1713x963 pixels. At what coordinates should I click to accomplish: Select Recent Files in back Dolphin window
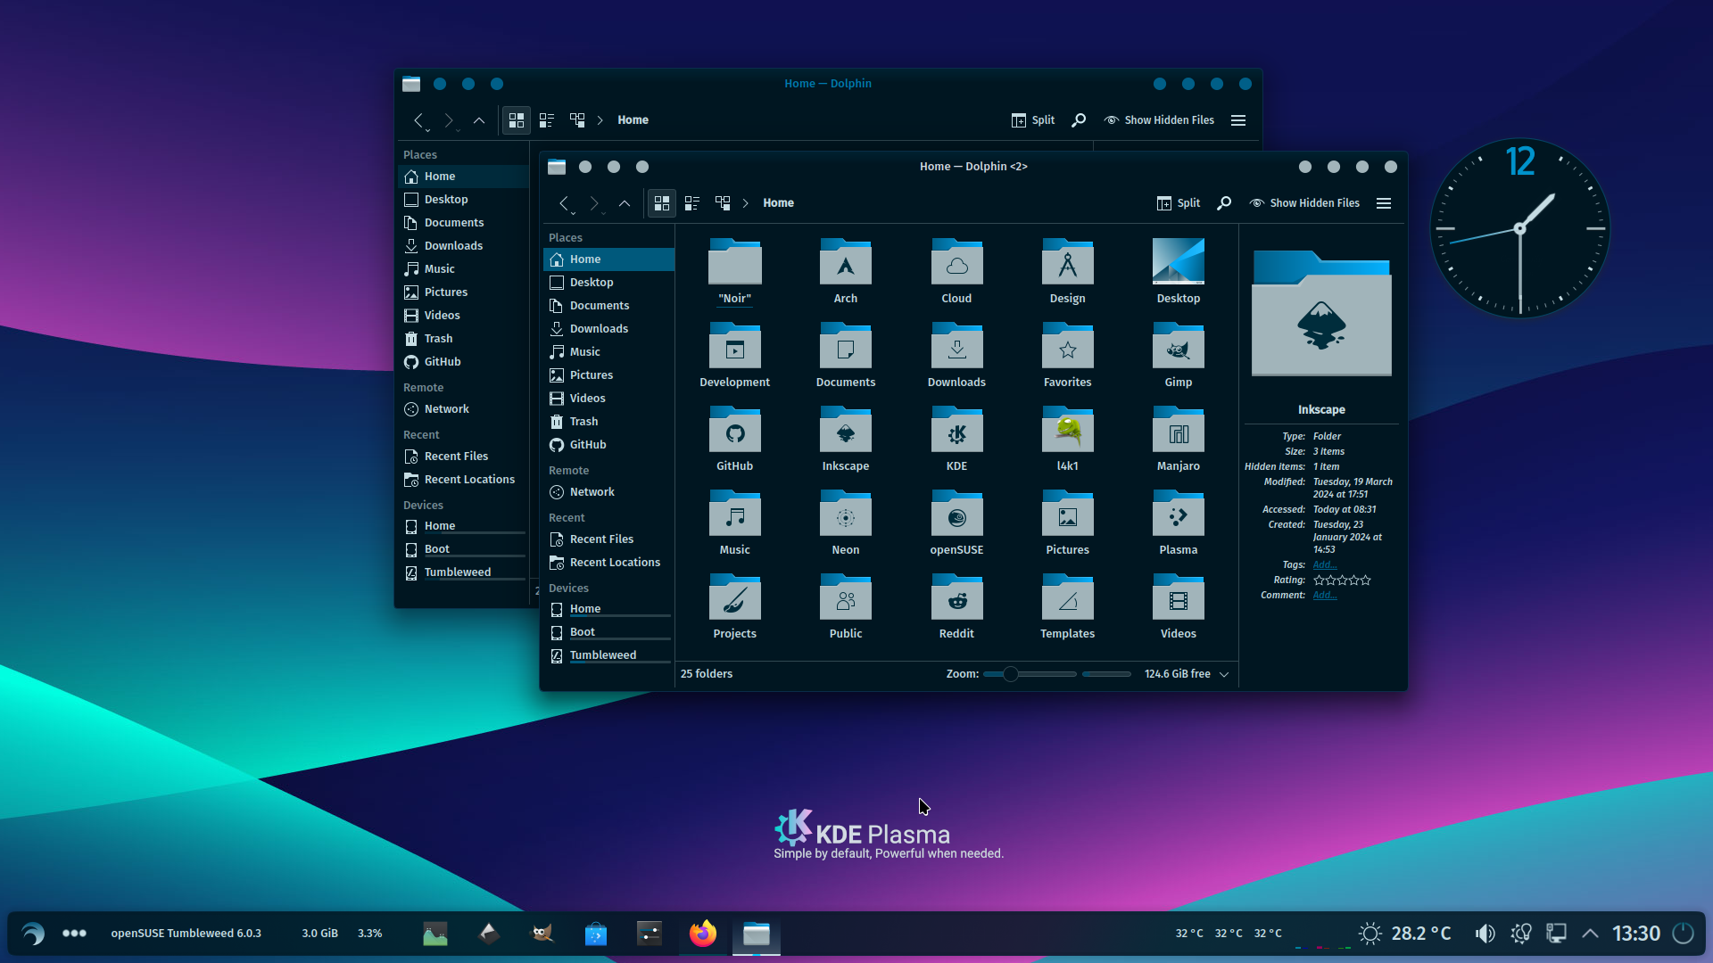(463, 457)
